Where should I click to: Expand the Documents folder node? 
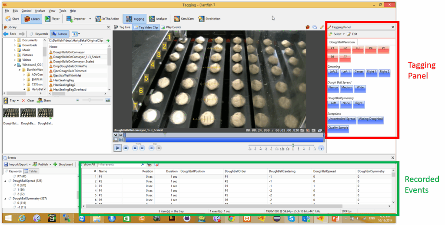tap(15, 40)
